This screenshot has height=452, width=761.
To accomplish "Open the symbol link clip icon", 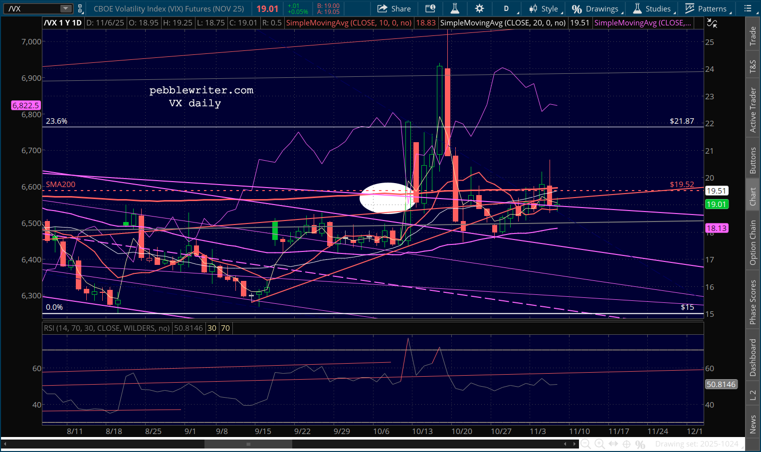I will click(x=80, y=8).
